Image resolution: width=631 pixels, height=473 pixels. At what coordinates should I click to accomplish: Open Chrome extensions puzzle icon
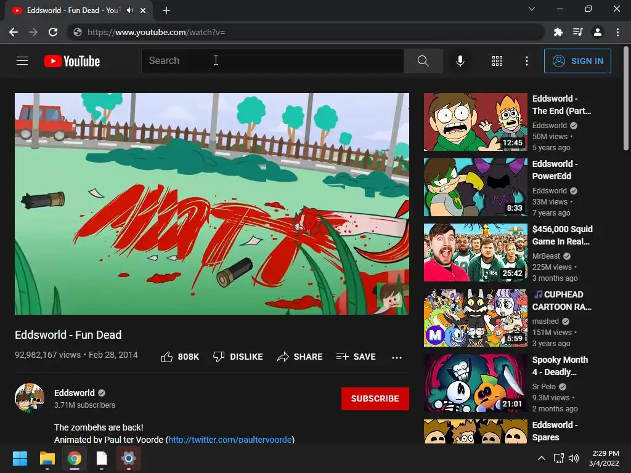point(558,32)
